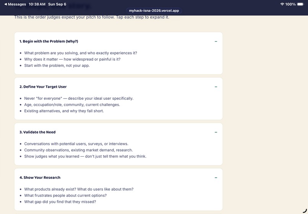Image resolution: width=308 pixels, height=214 pixels.
Task: Select "Why does it matter" bullet
Action: click(x=72, y=59)
